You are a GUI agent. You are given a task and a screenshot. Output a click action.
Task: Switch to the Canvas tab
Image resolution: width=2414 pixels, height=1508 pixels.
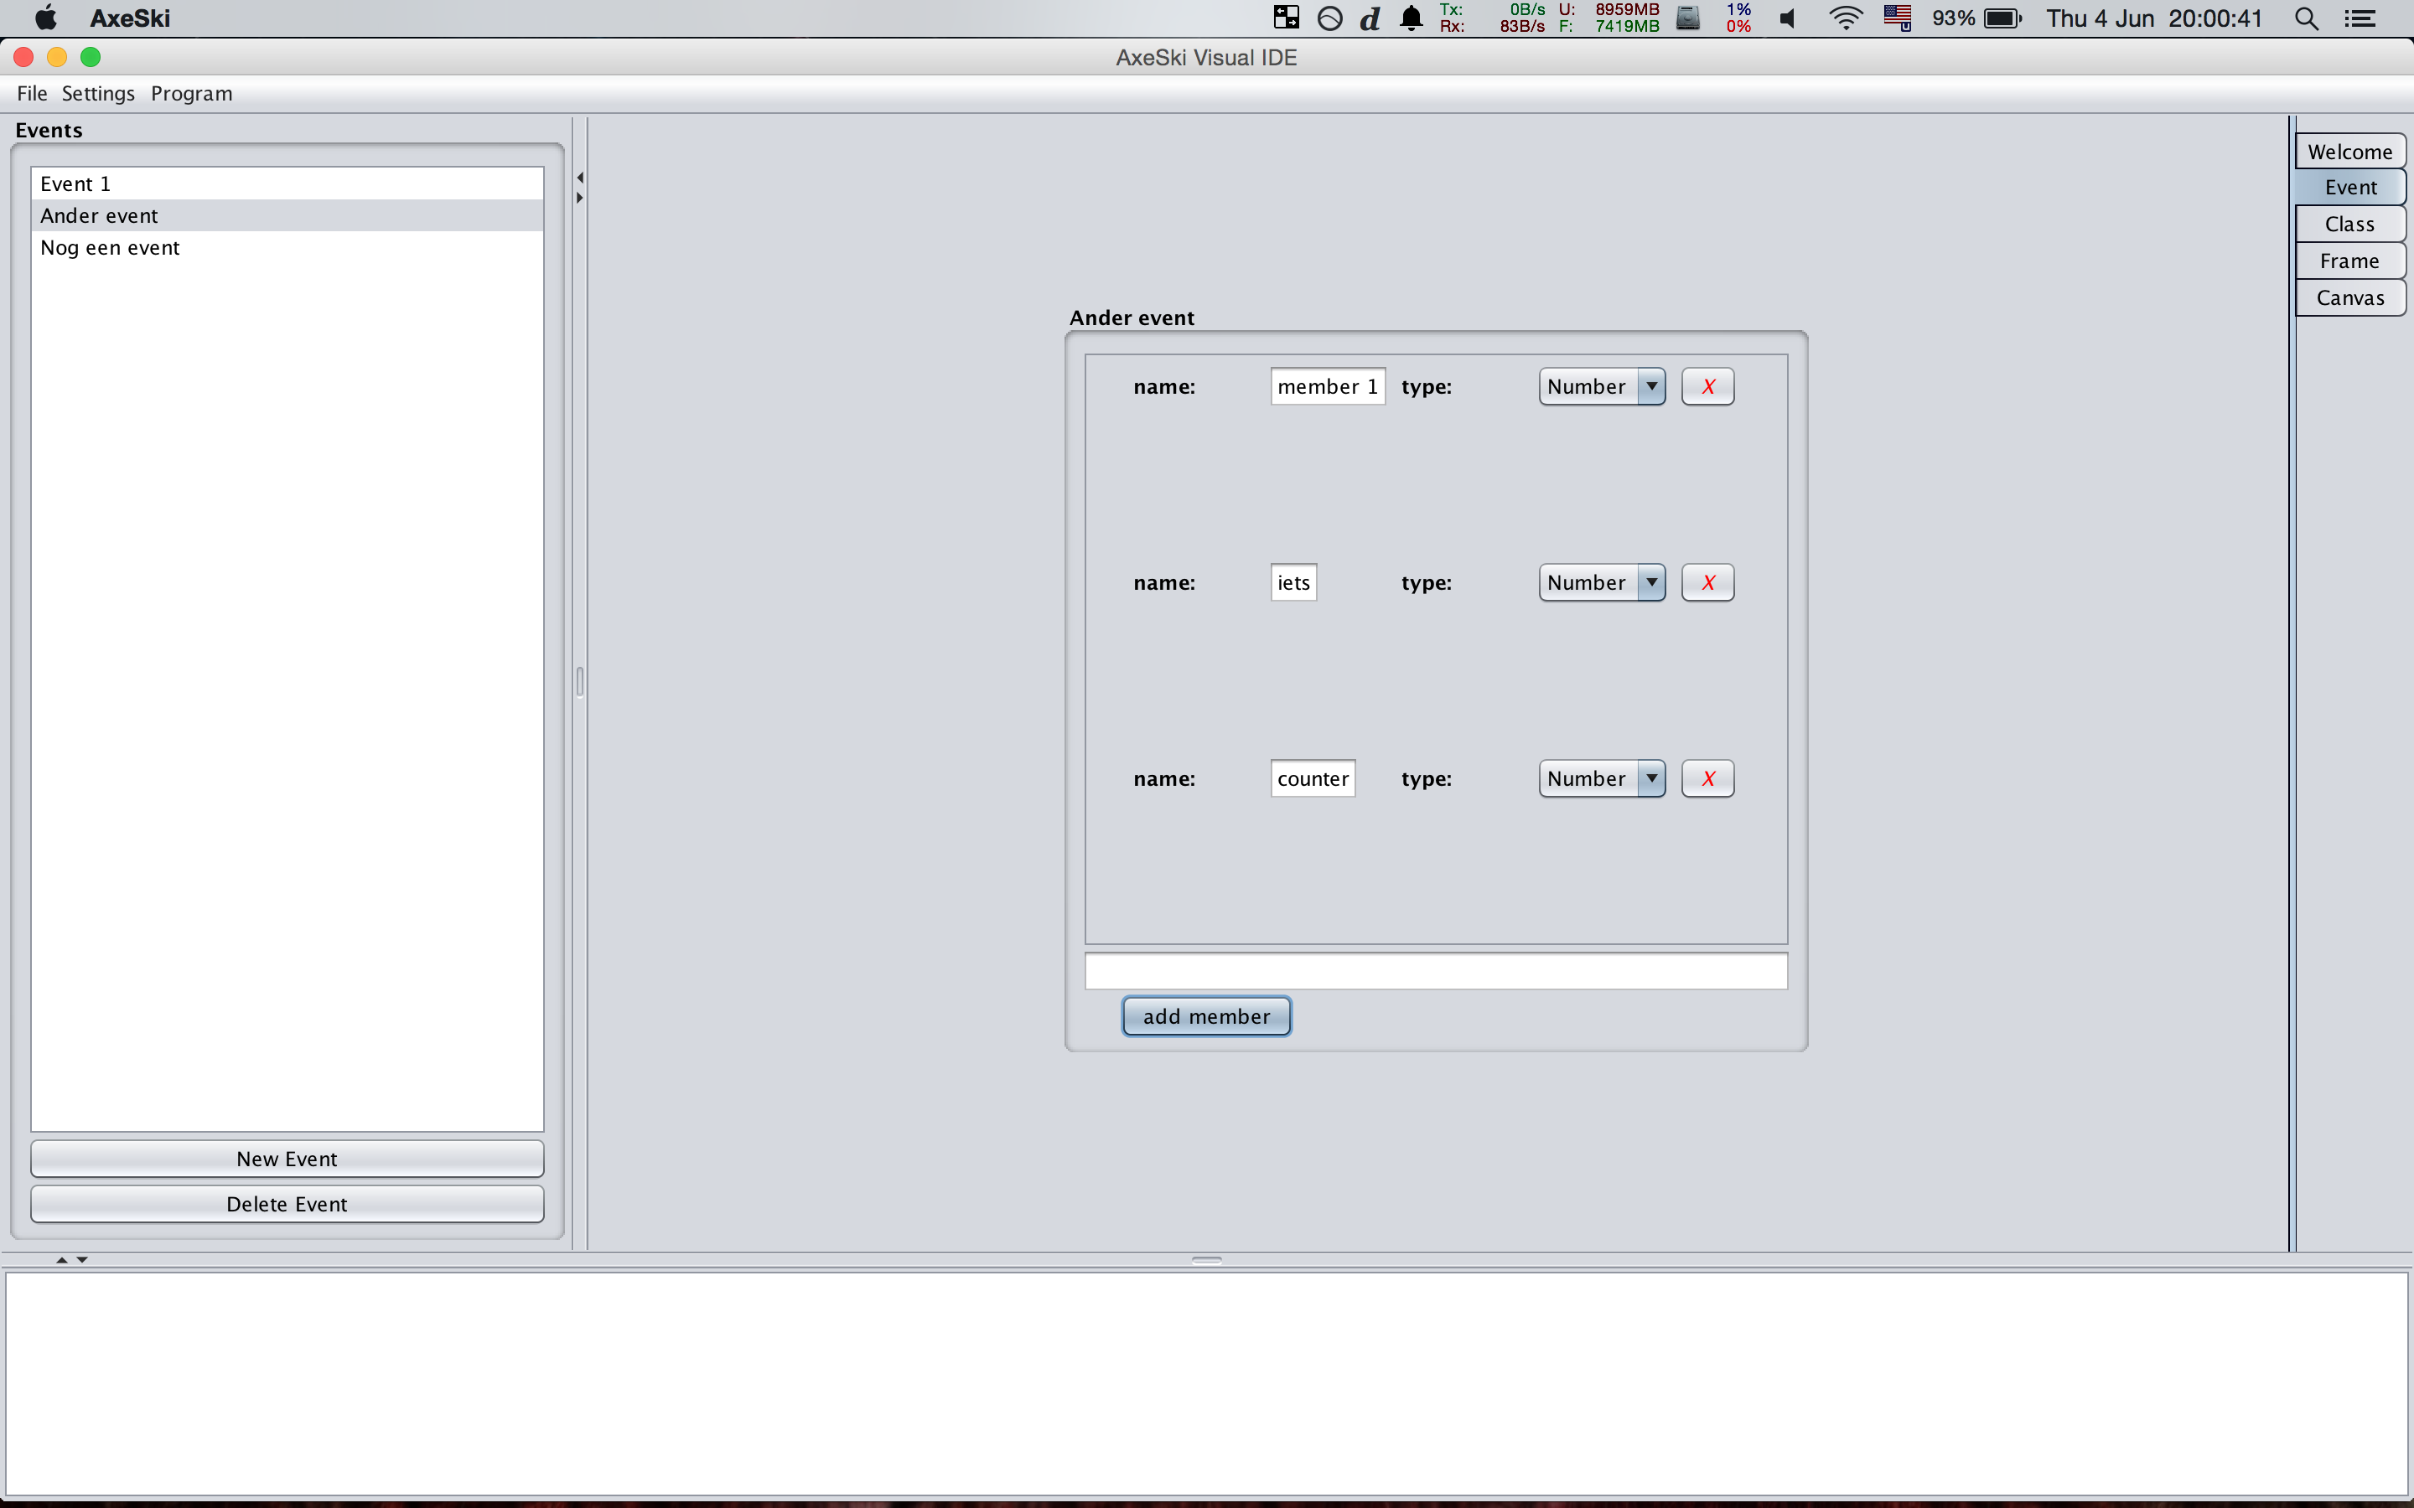click(x=2349, y=298)
